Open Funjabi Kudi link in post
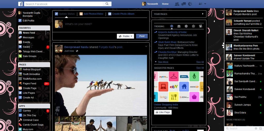 pos(106,47)
